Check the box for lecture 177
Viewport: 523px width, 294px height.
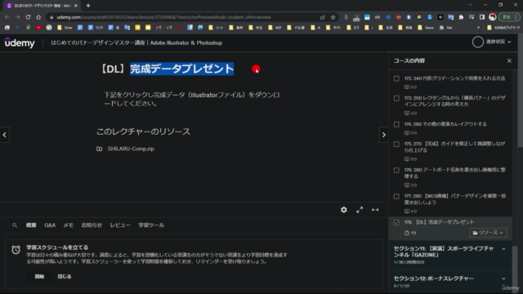396,196
